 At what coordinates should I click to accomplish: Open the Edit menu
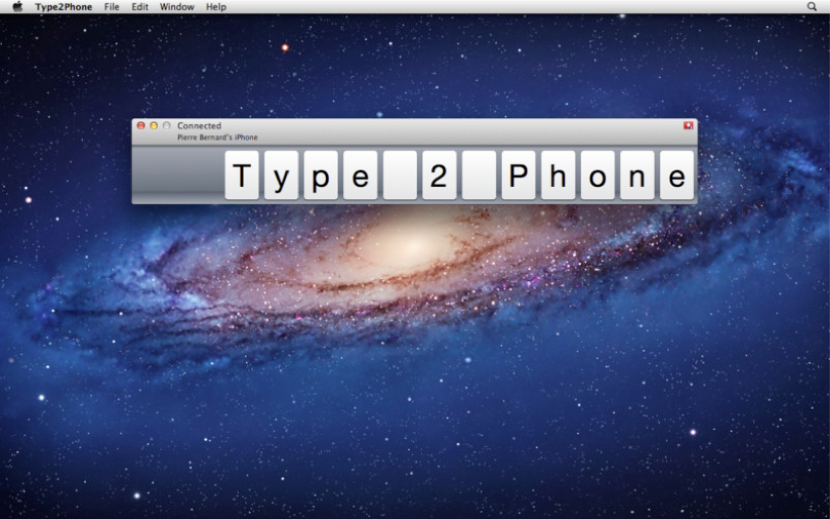coord(140,7)
